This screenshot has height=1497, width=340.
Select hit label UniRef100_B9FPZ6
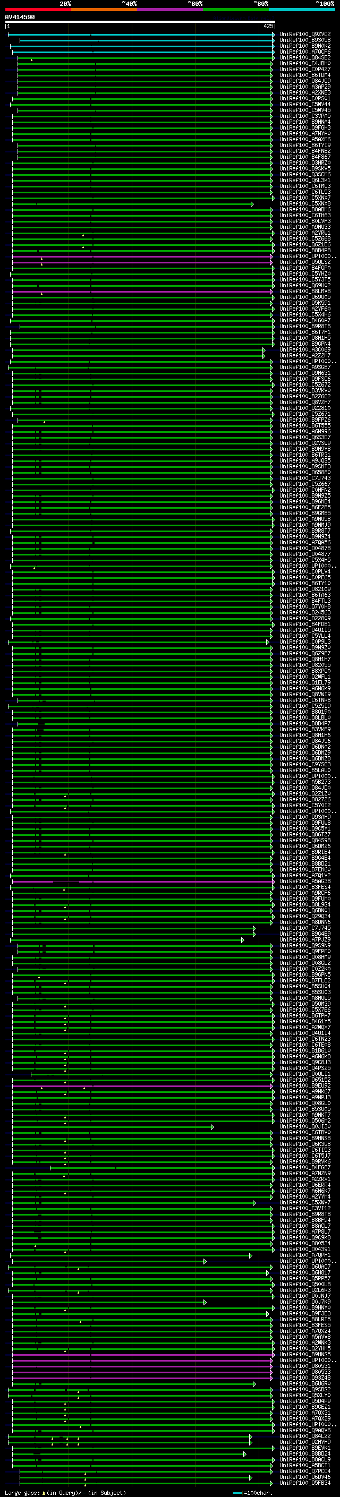305,420
